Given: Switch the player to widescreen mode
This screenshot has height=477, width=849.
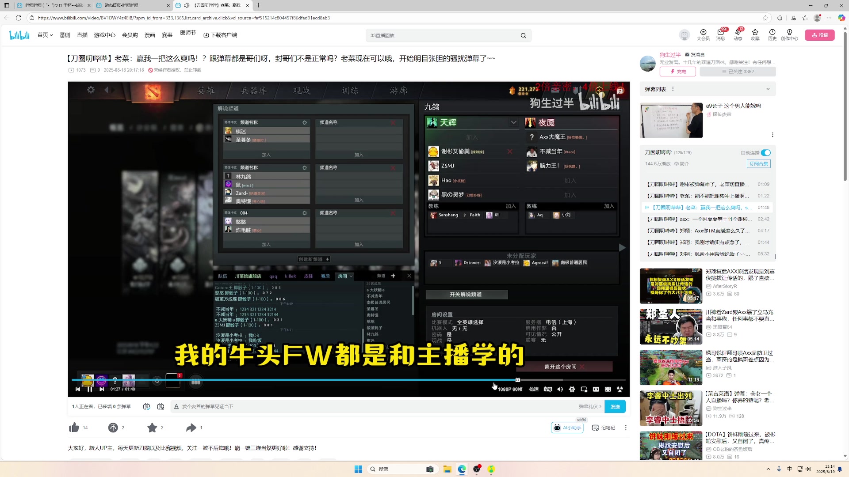Looking at the screenshot, I should [x=596, y=389].
